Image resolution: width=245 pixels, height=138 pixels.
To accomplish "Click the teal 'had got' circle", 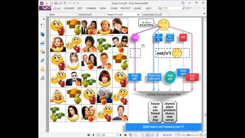I will (170, 77).
